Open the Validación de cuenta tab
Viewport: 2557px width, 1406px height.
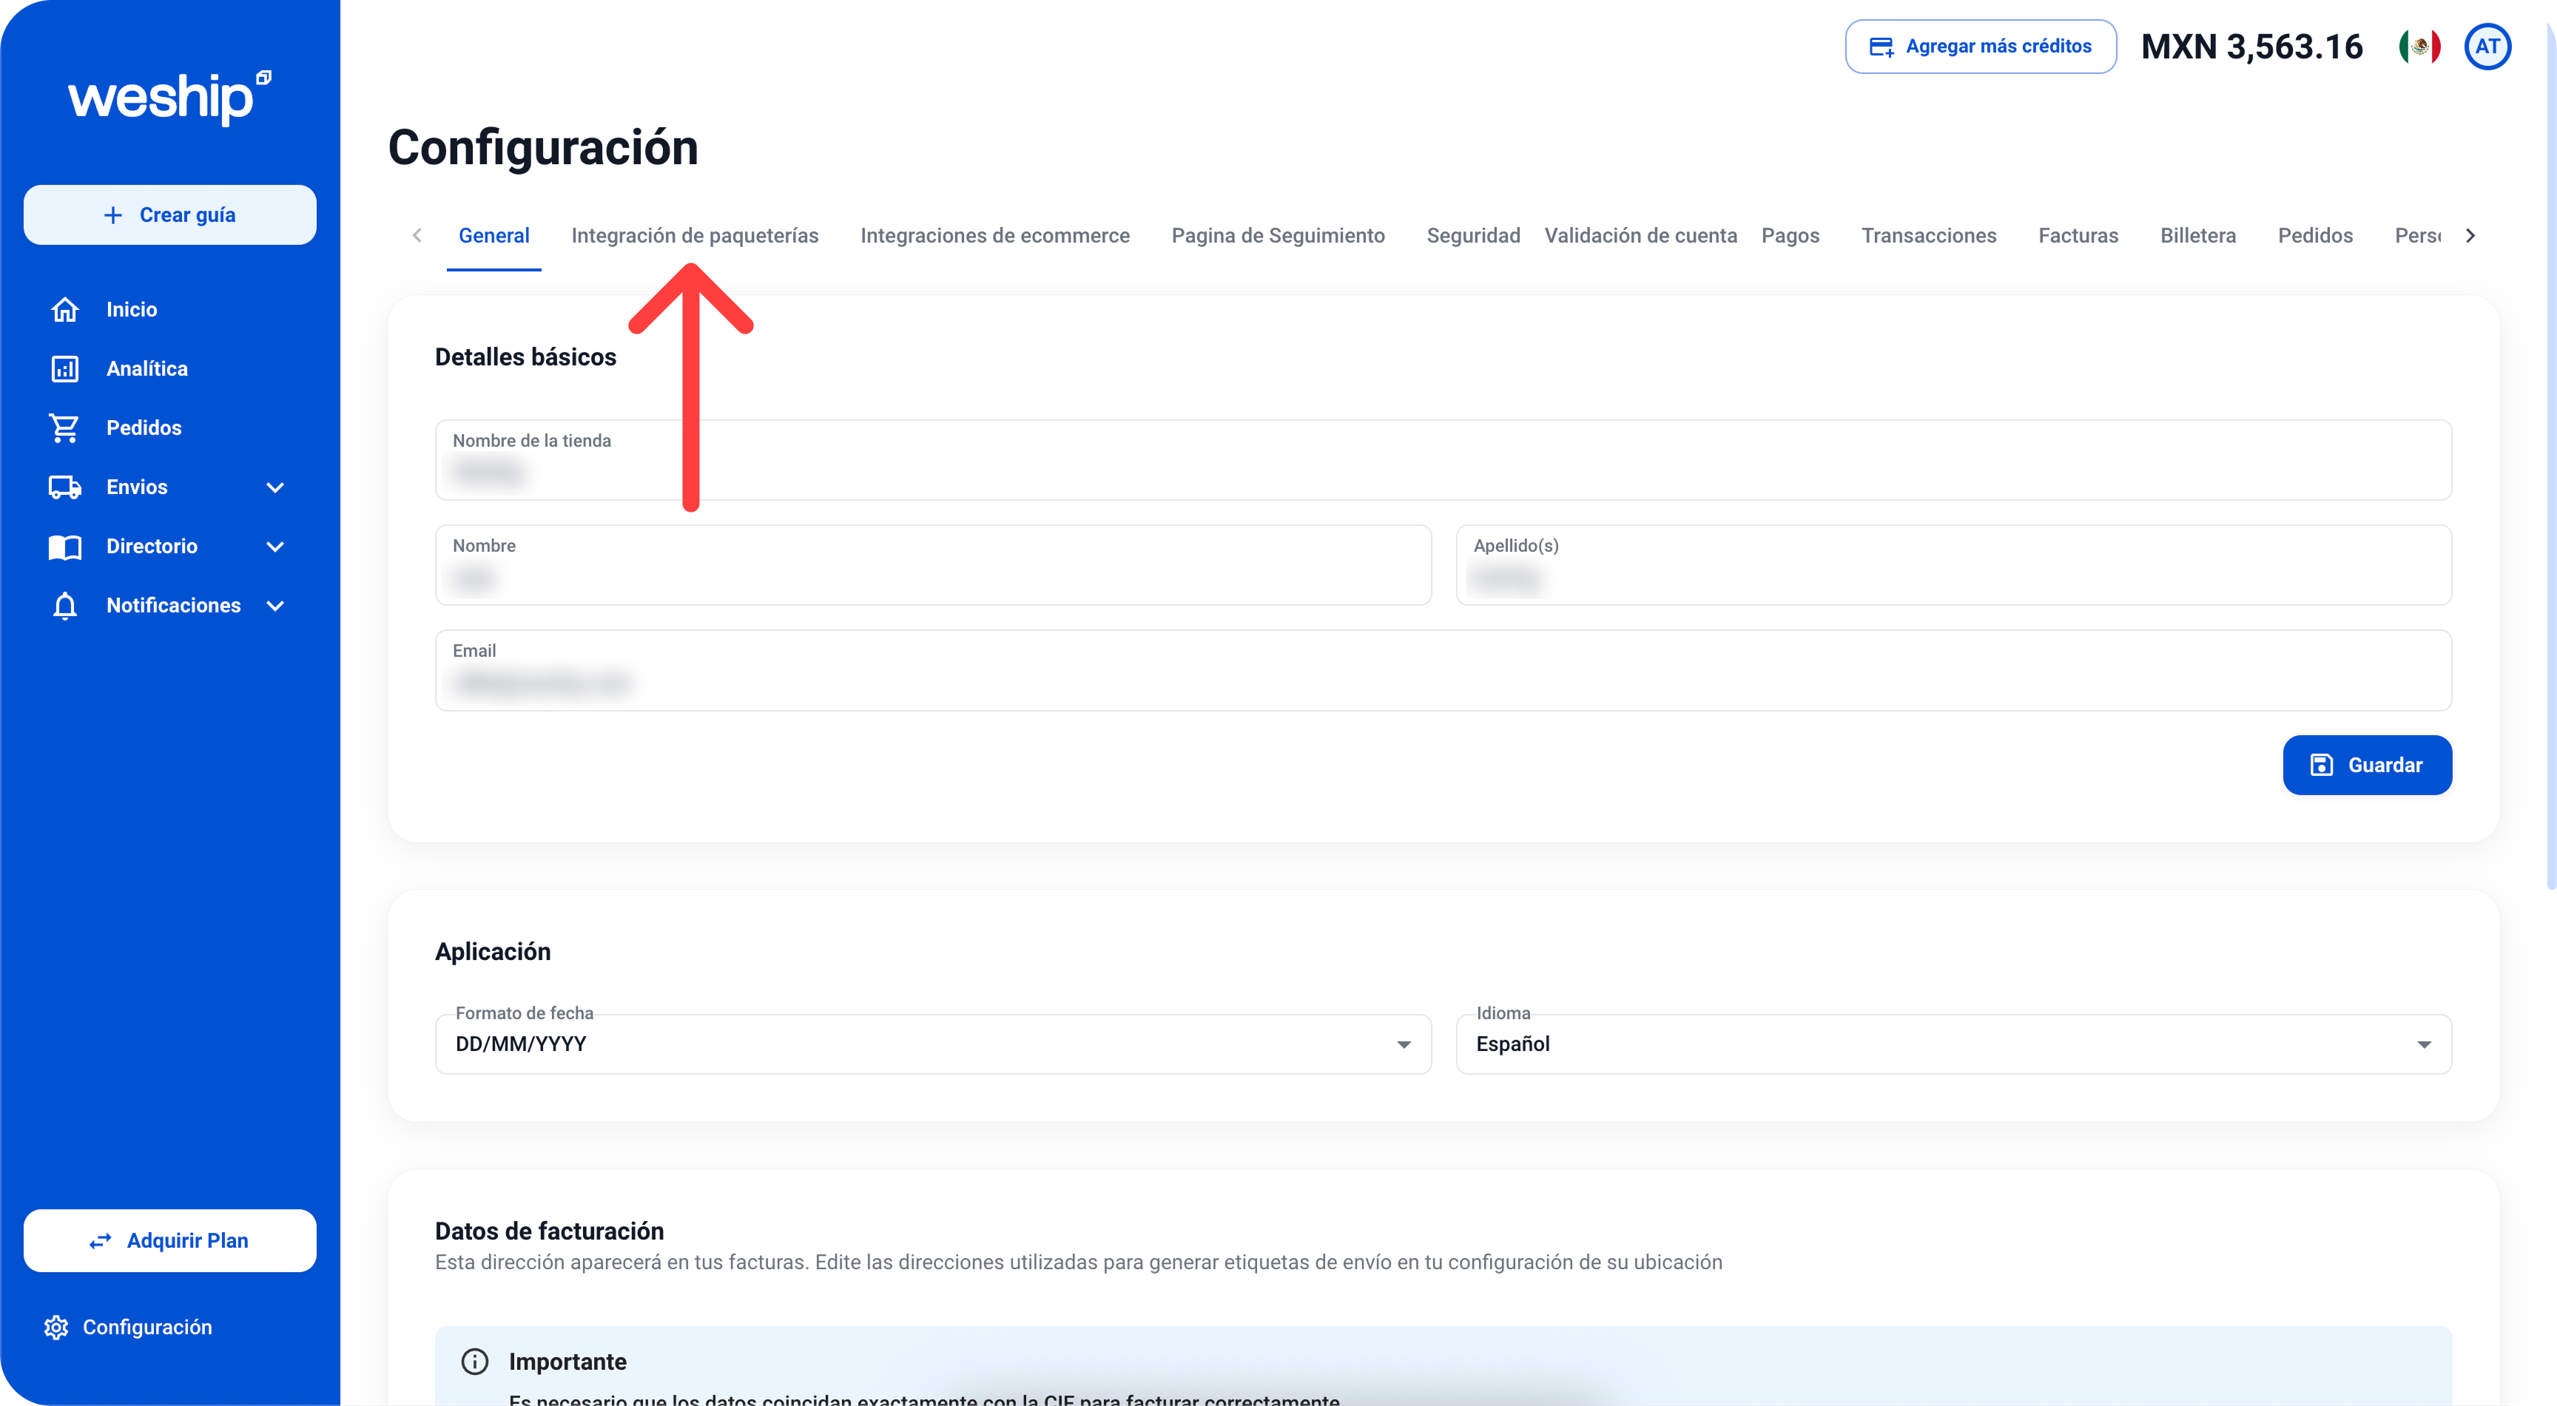1640,236
